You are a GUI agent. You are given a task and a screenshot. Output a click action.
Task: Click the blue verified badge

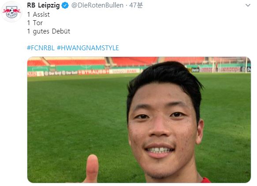coord(65,6)
